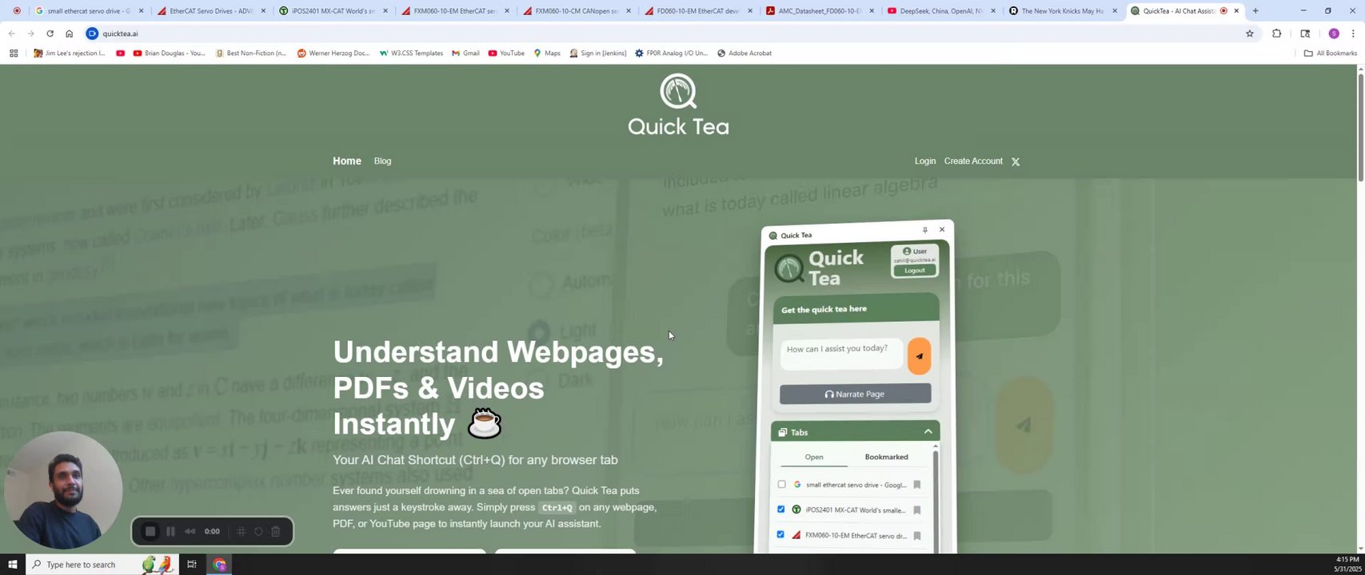This screenshot has height=575, width=1365.
Task: Open the Chrome three-dot menu
Action: (1353, 34)
